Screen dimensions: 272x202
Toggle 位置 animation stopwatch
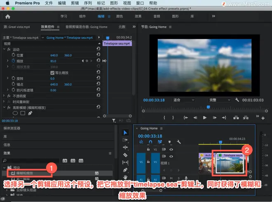(13, 55)
